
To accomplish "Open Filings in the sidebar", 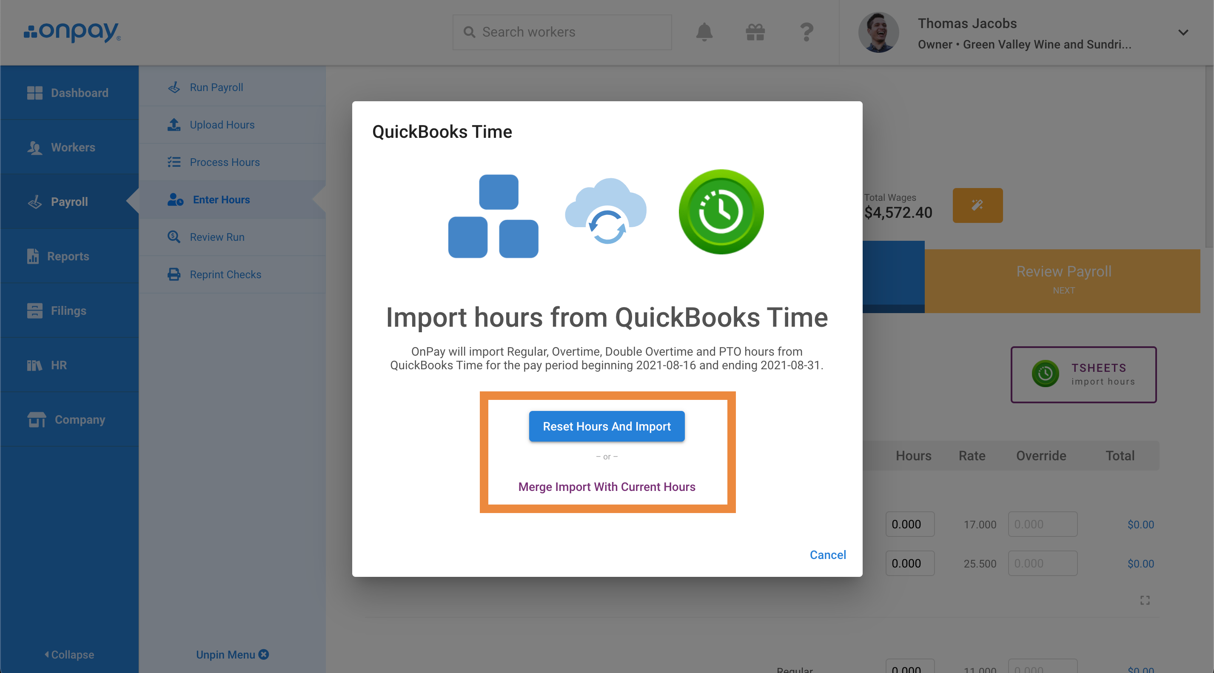I will pos(69,311).
